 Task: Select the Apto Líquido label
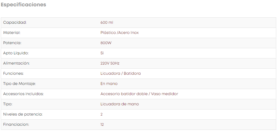[x=16, y=53]
